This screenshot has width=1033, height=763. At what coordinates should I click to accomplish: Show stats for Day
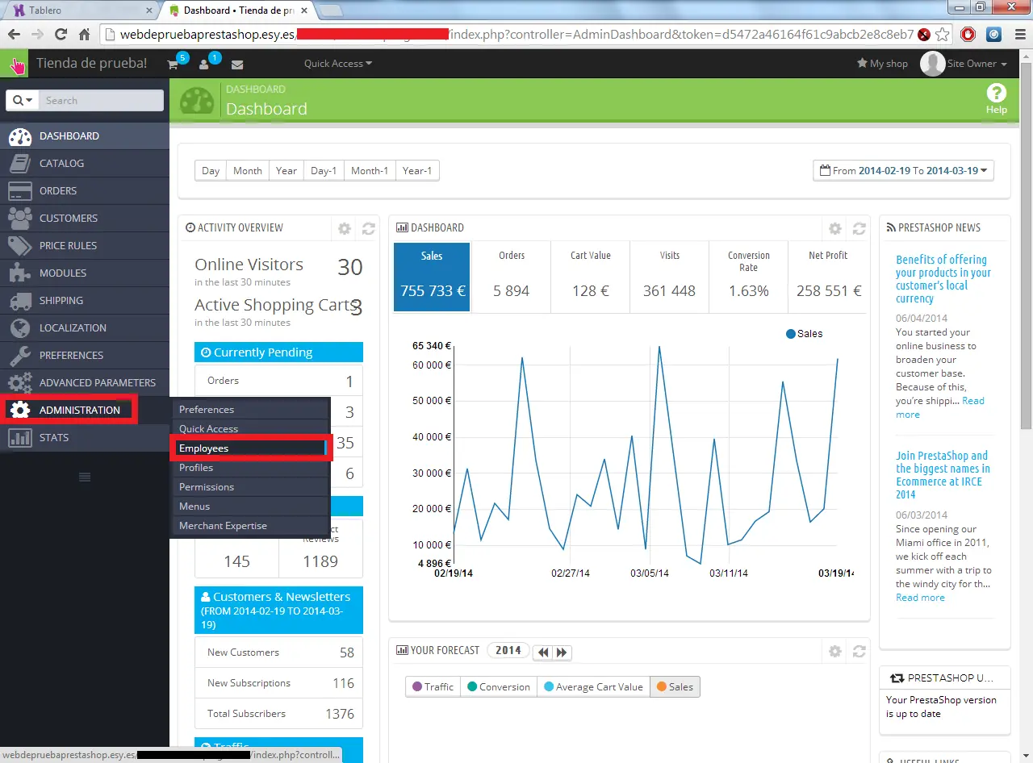tap(211, 171)
